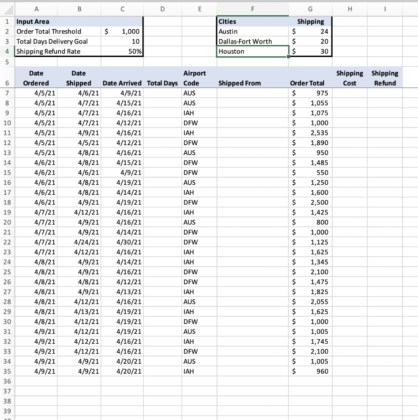The width and height of the screenshot is (418, 420).
Task: Click order total 800 in row 20
Action: coord(310,222)
